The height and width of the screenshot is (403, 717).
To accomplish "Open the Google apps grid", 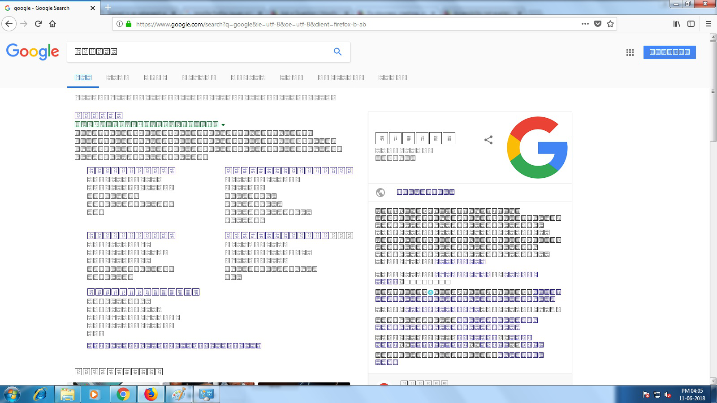I will point(630,52).
